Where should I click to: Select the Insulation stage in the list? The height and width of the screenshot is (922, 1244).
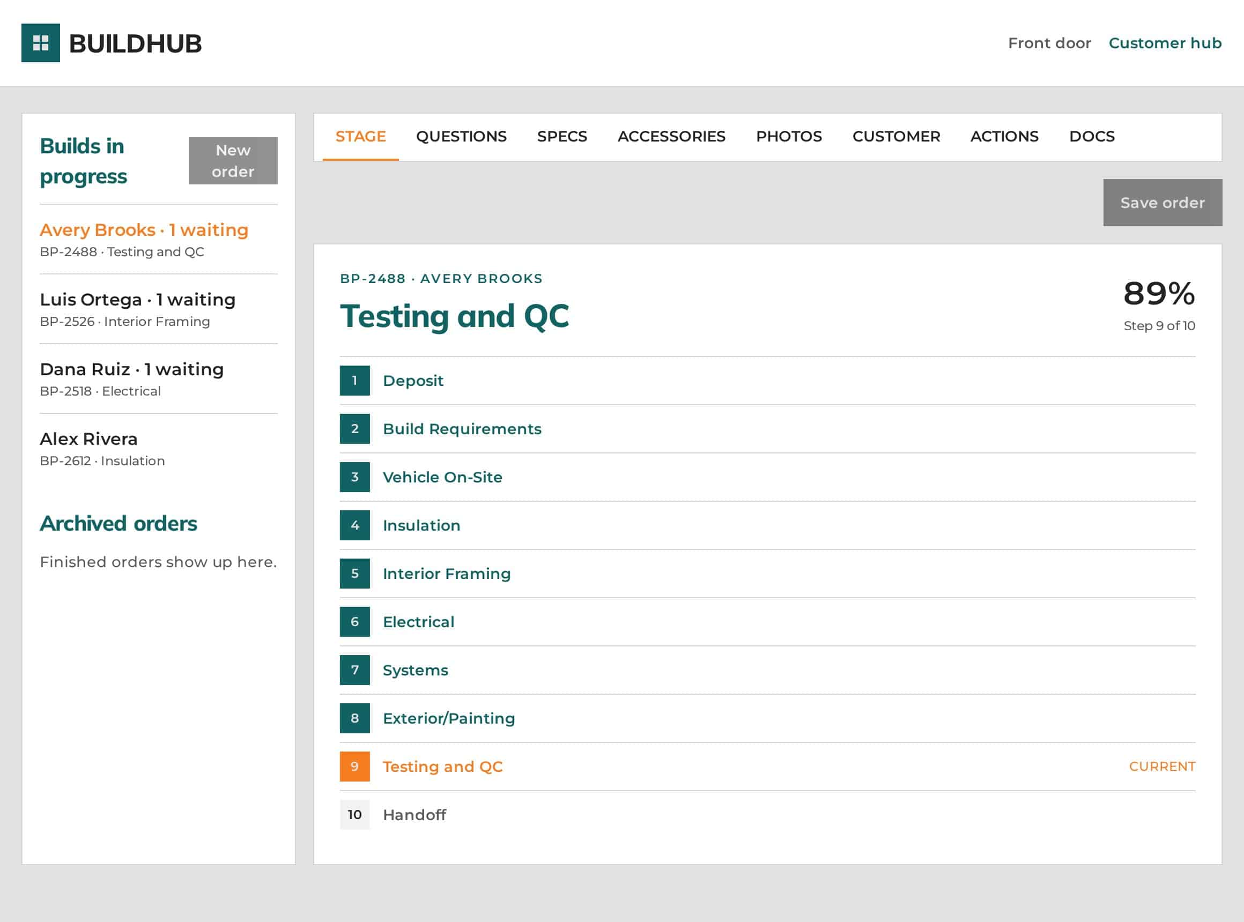point(767,525)
